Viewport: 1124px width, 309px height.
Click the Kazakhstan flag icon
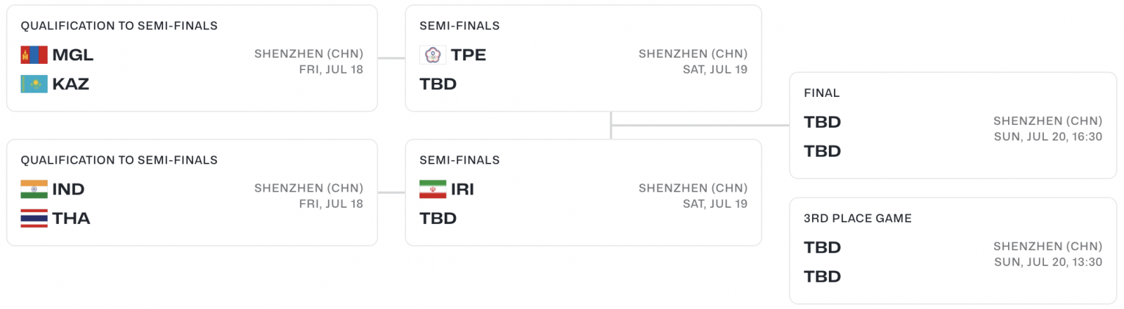(x=34, y=84)
